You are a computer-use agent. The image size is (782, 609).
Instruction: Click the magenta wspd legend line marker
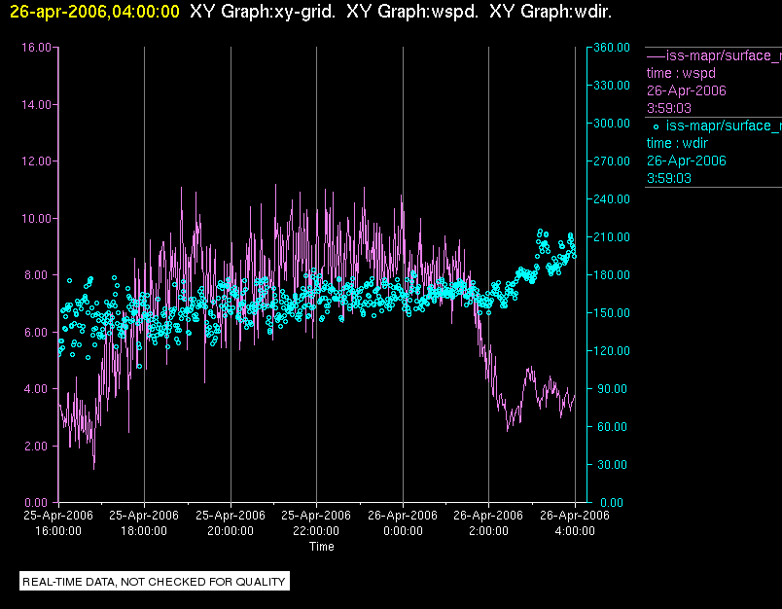[656, 55]
